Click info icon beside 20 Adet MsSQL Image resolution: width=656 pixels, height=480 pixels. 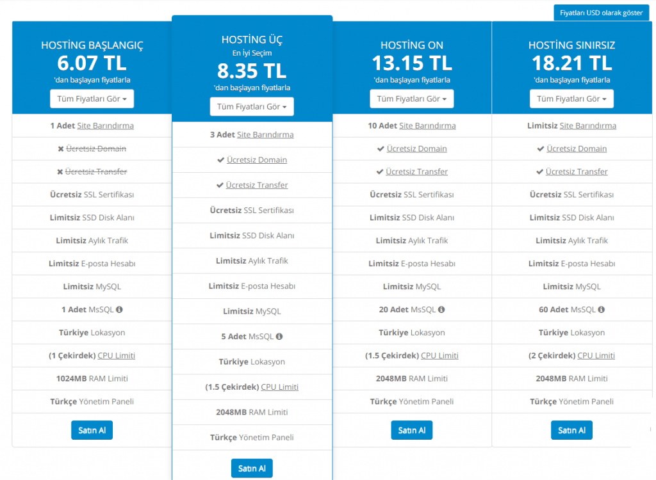441,310
